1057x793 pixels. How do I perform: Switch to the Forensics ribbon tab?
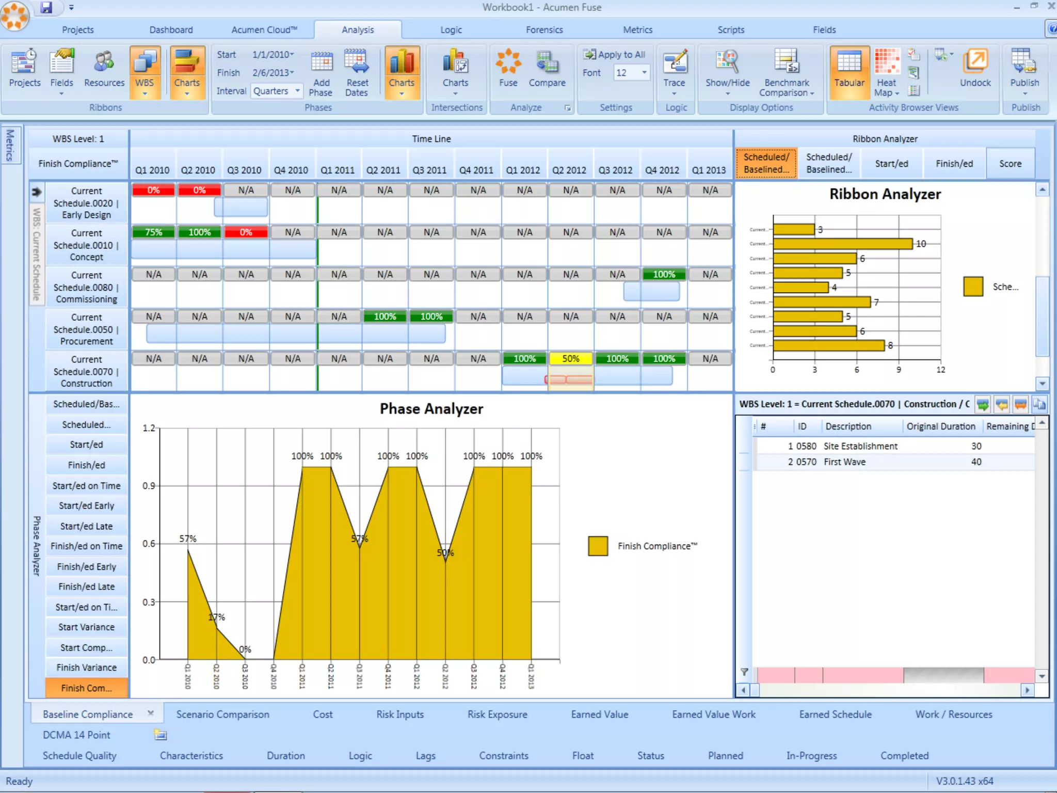pos(544,30)
